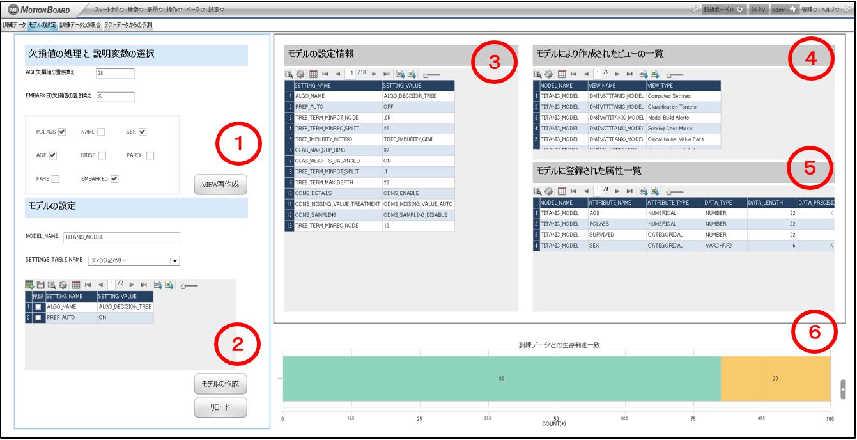Image resolution: width=857 pixels, height=440 pixels.
Task: Click the home icon next to admin
Action: tap(792, 10)
